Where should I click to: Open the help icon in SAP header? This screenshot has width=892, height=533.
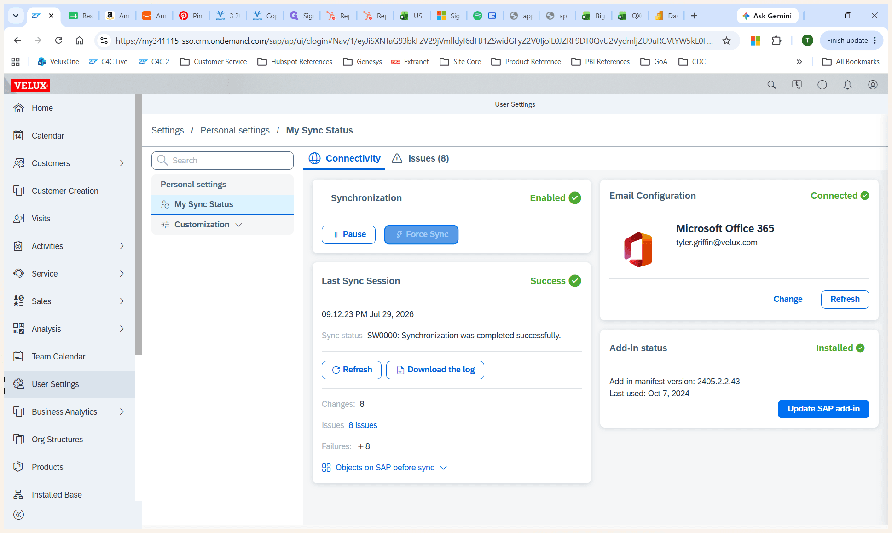(797, 85)
